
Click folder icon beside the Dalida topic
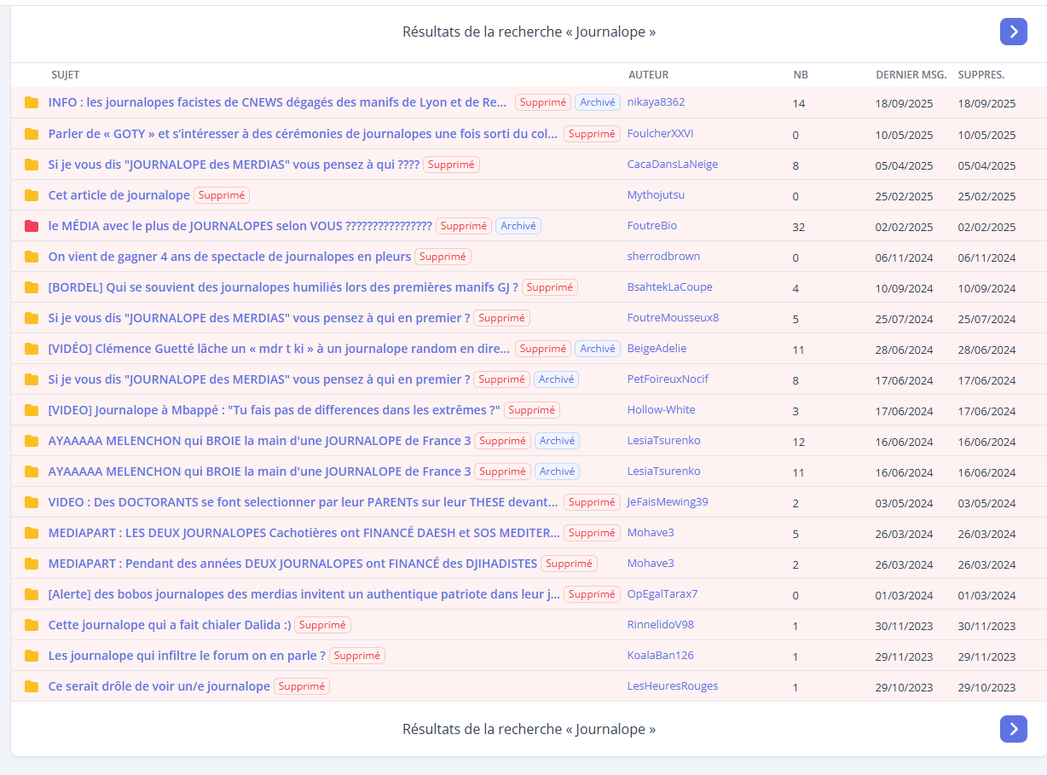tap(32, 625)
